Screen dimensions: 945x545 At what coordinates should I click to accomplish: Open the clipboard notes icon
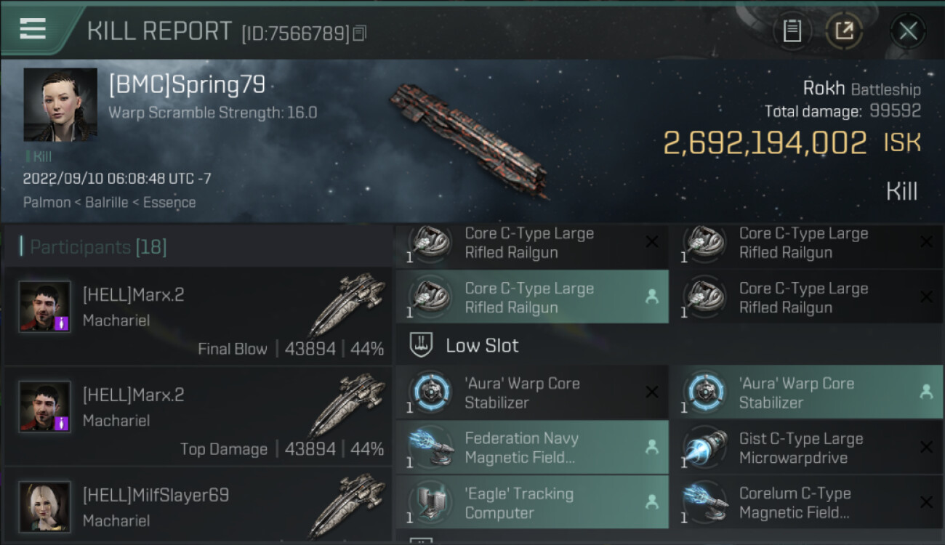coord(792,31)
